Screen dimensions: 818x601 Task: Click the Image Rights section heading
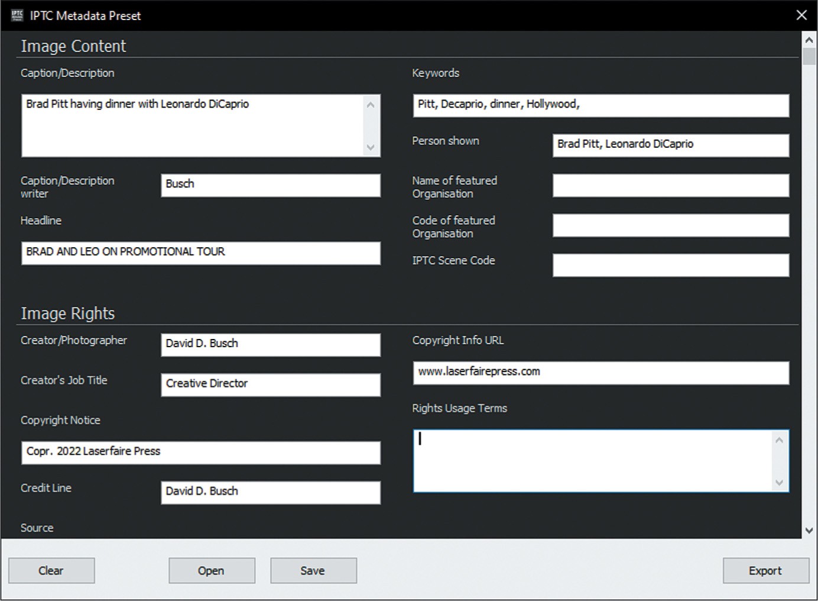(x=68, y=314)
